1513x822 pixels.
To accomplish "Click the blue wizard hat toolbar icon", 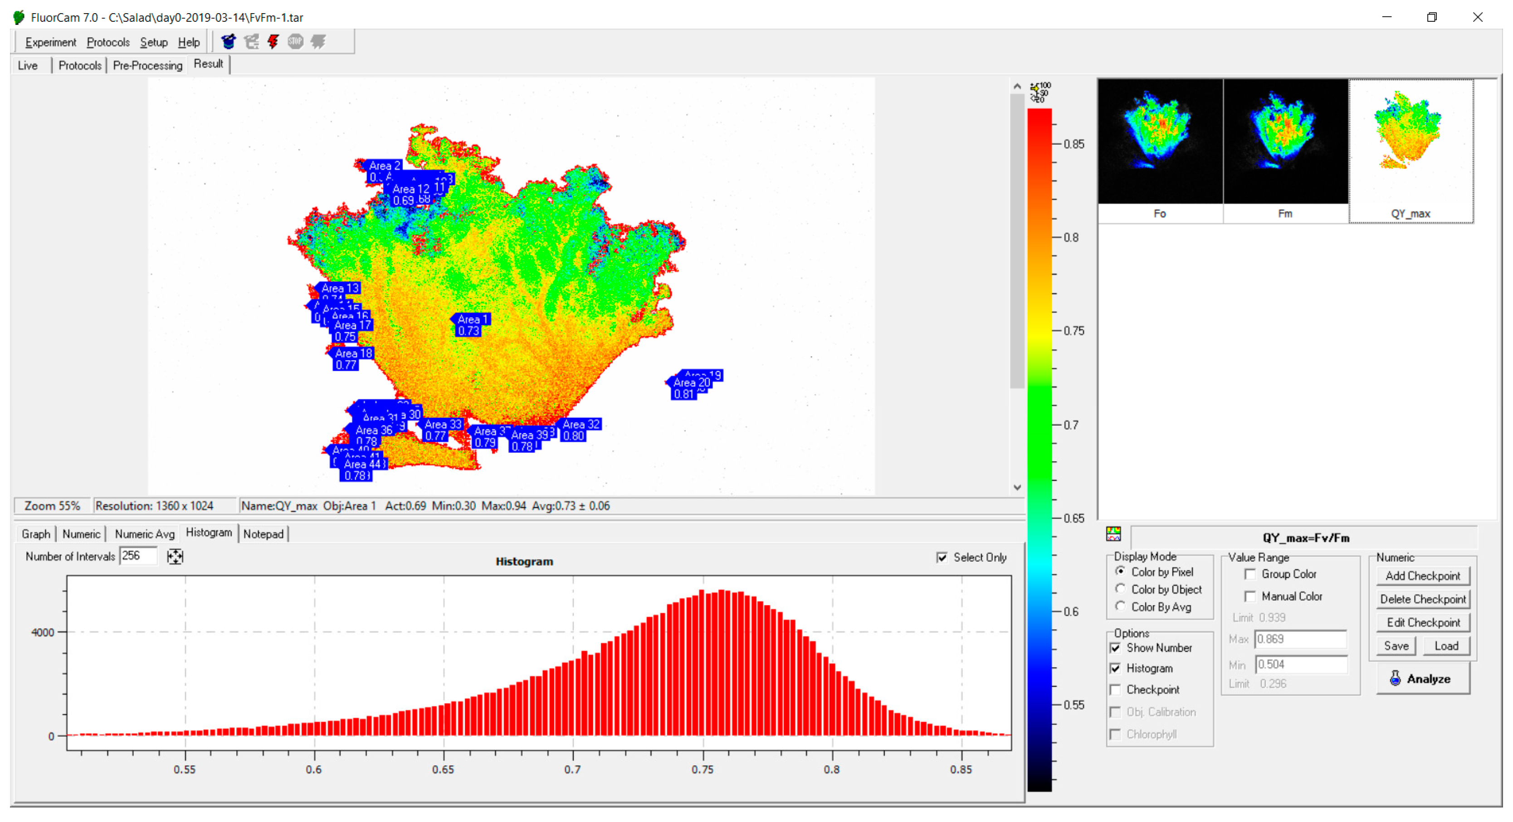I will [x=228, y=42].
